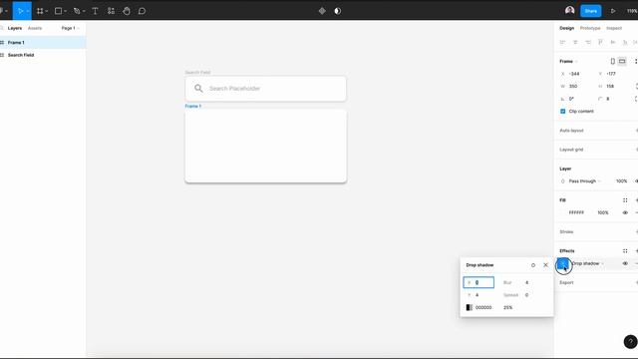This screenshot has width=638, height=359.
Task: Switch to the Assets tab
Action: [35, 28]
